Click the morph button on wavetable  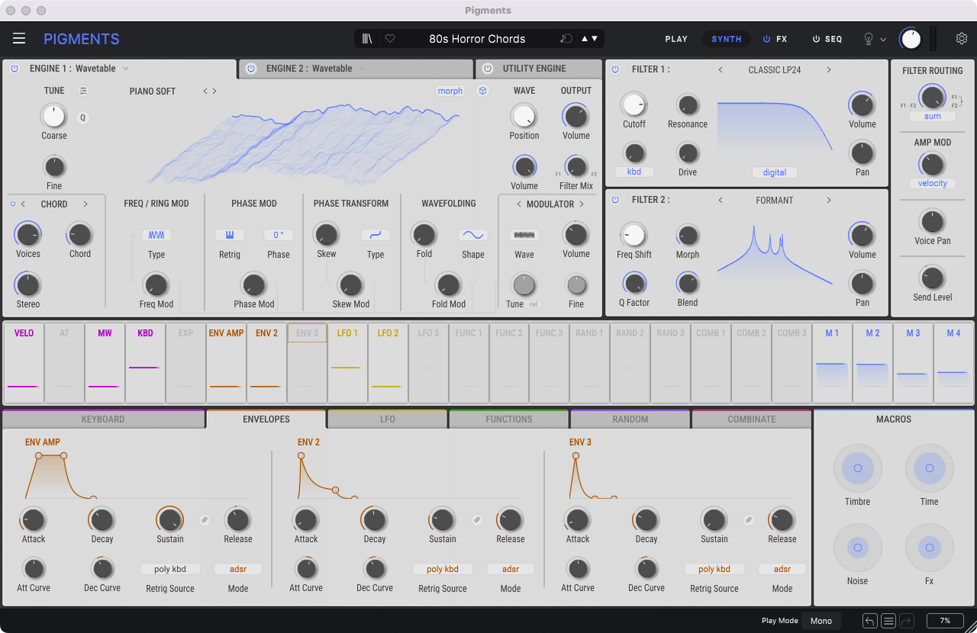click(450, 91)
